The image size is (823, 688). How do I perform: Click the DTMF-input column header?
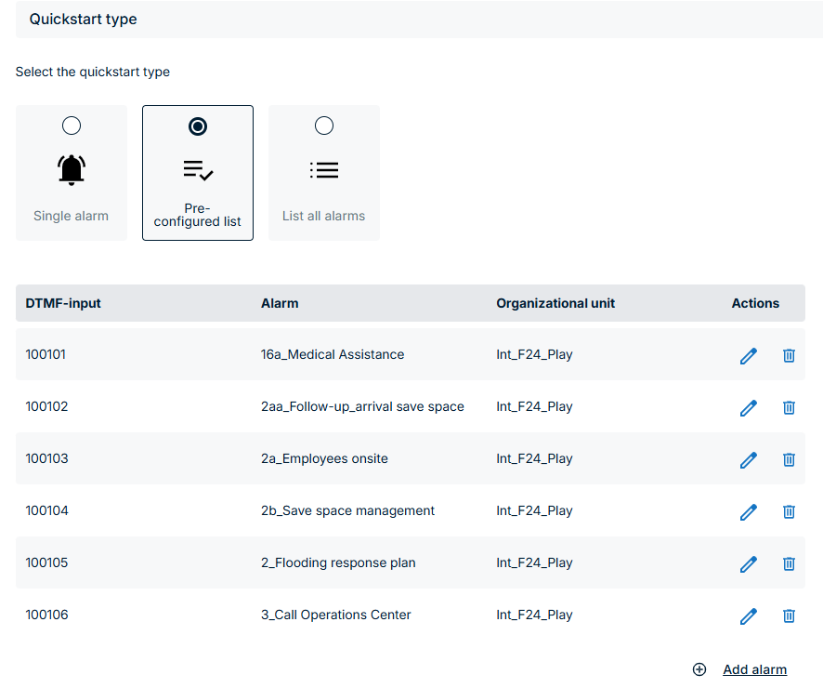[x=63, y=303]
